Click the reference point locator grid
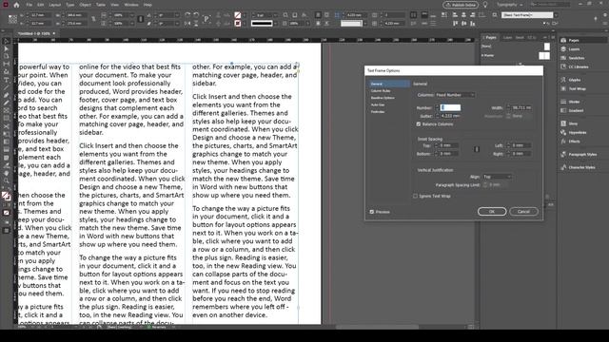The image size is (609, 342). tap(12, 19)
